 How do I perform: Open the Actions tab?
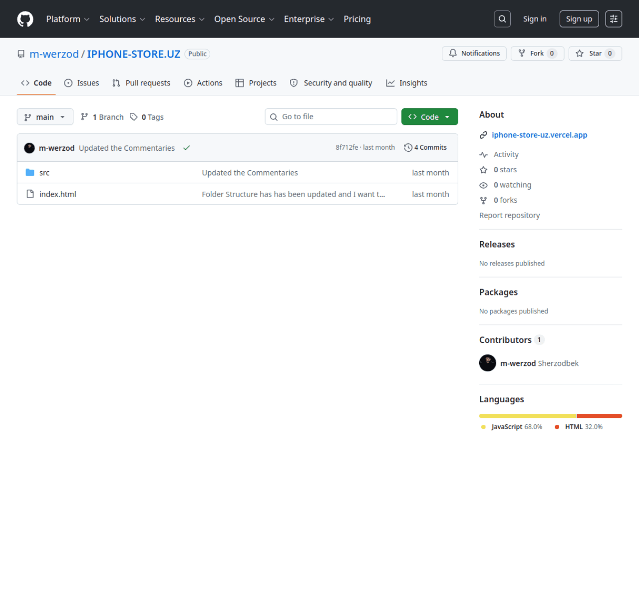pos(203,83)
